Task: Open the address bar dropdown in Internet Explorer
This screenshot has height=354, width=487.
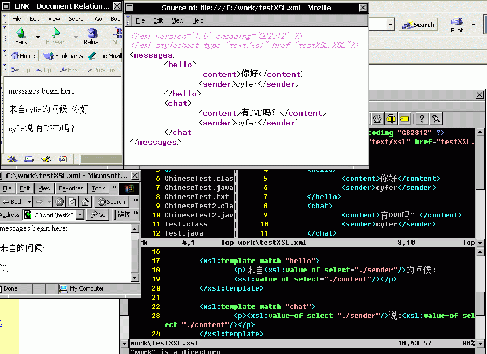Action: pyautogui.click(x=80, y=215)
